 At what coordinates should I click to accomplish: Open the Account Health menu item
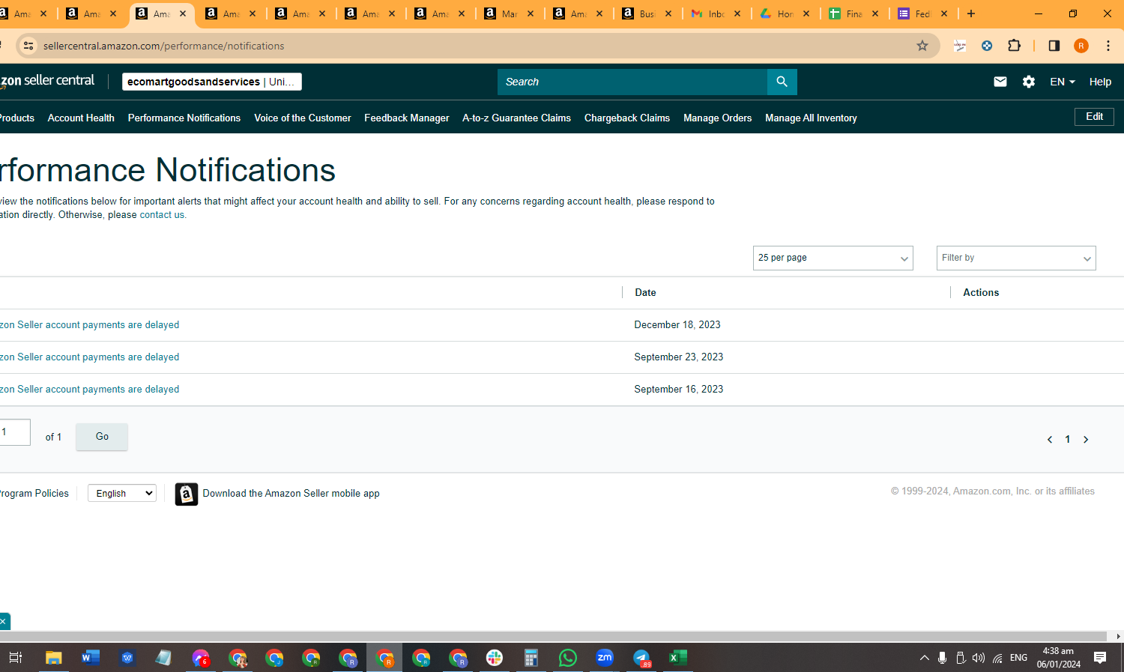[81, 118]
